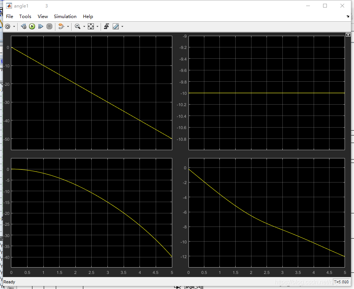
Task: Open scope Configuration Properties gear icon
Action: 8,26
